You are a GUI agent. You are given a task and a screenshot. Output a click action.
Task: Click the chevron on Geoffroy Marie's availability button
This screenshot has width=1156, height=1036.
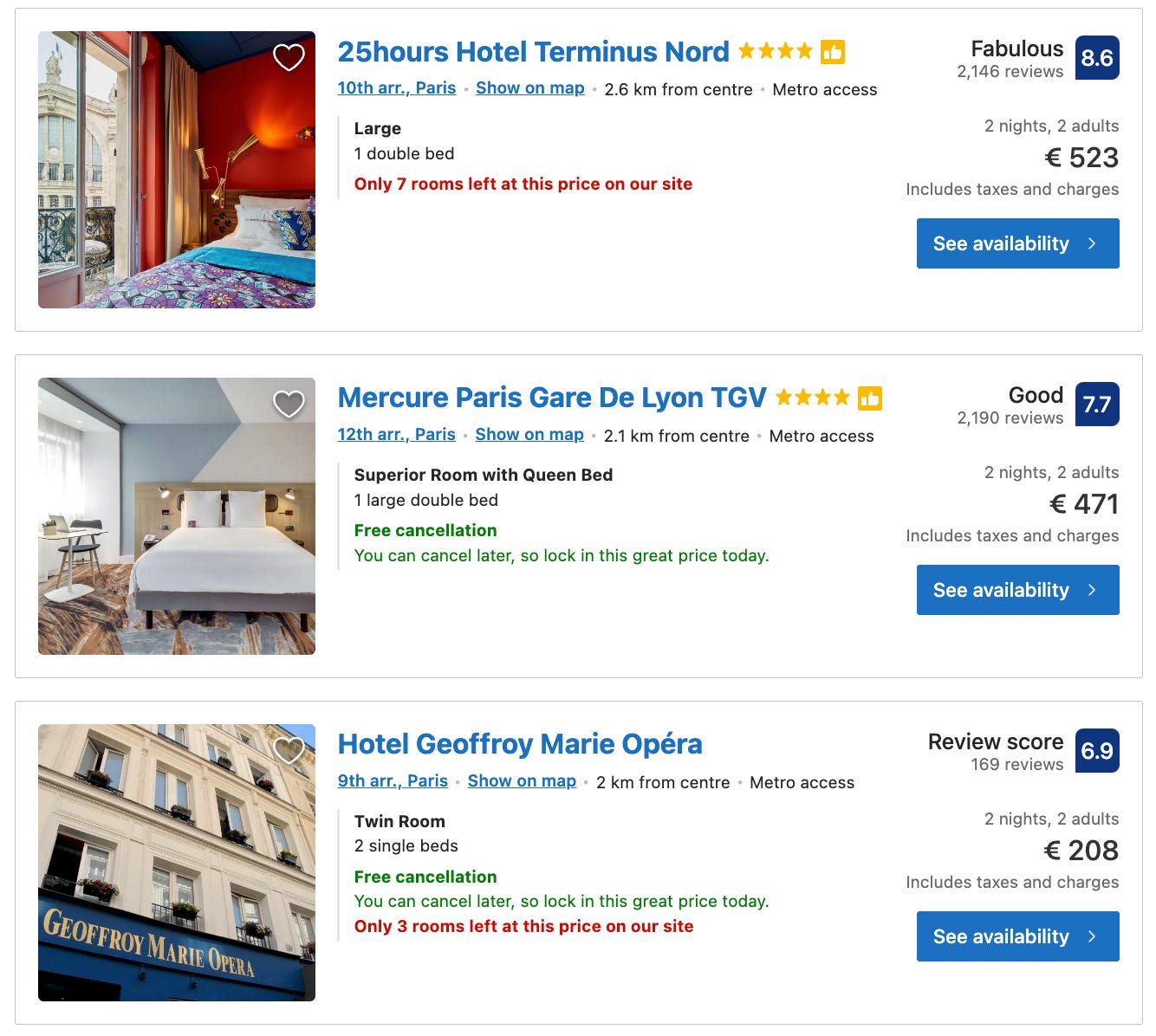1090,936
